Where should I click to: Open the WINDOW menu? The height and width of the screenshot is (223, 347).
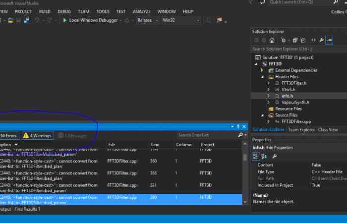point(167,11)
